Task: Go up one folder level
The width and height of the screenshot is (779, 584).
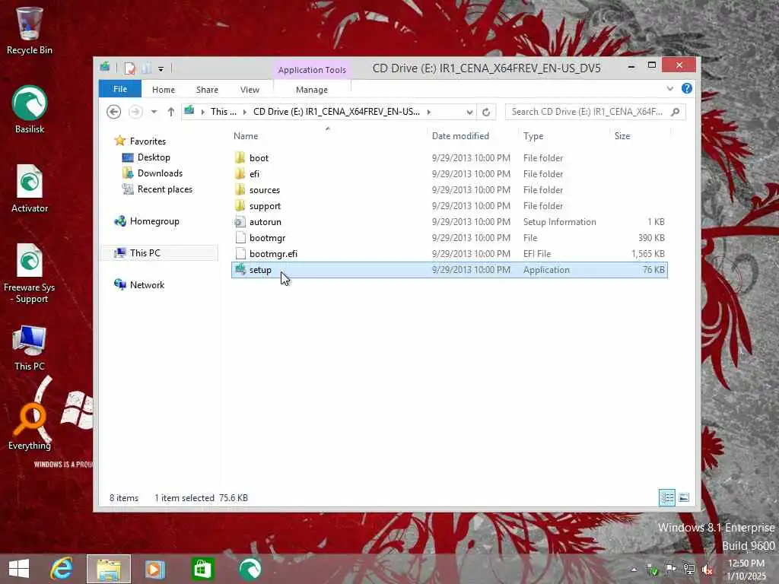Action: tap(171, 112)
